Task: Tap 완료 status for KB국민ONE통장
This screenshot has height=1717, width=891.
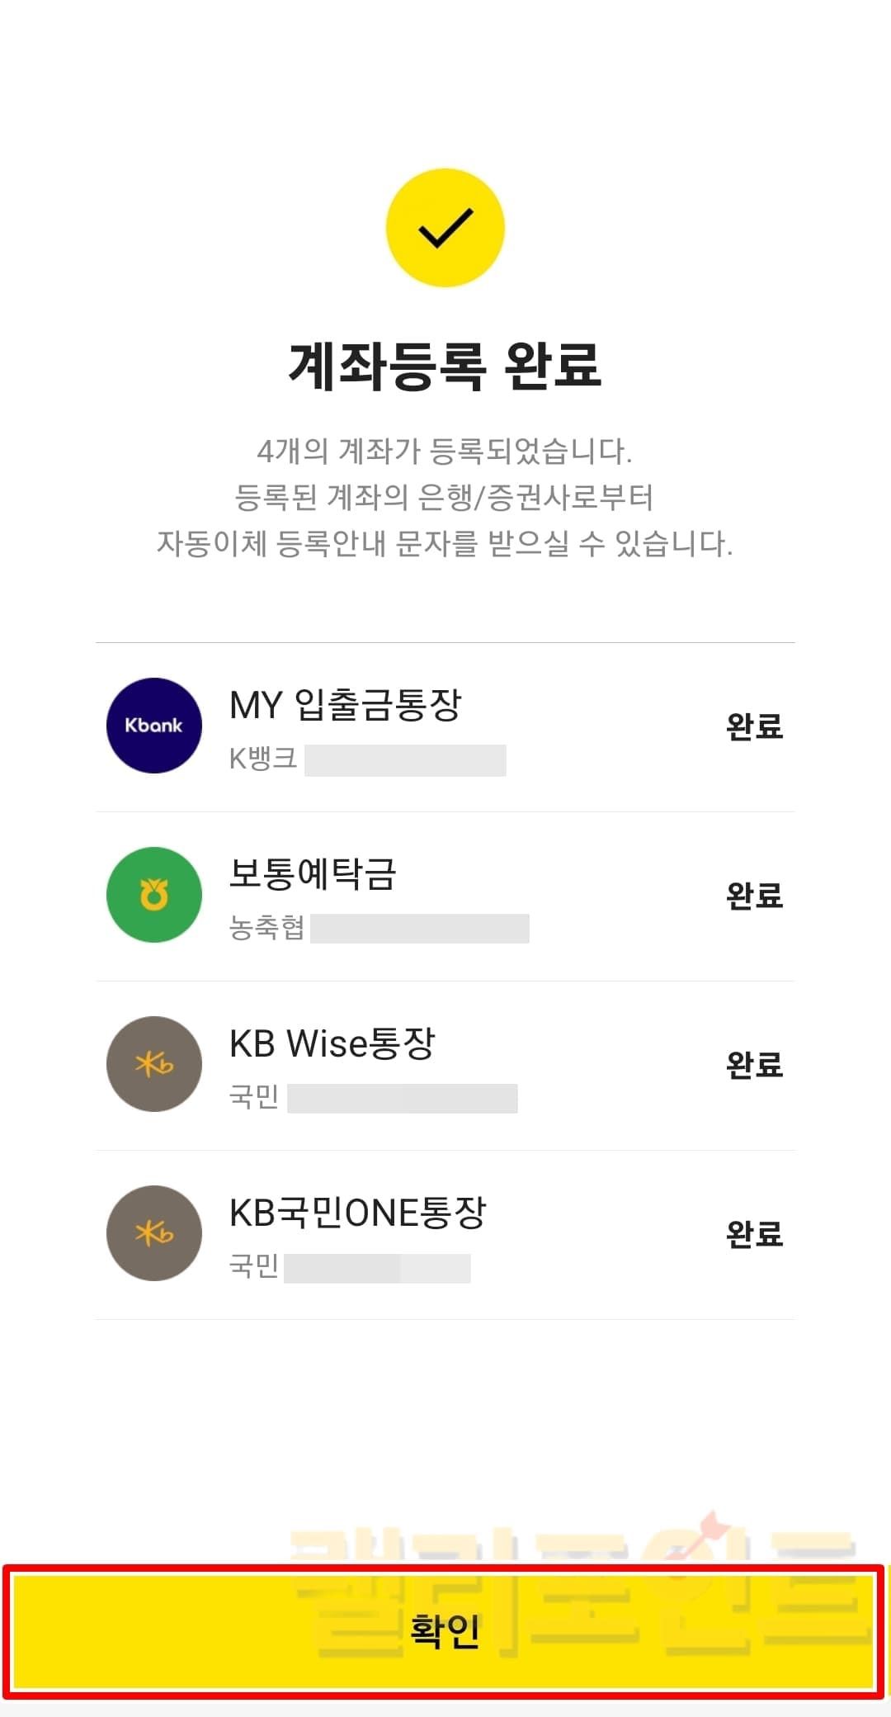Action: (x=754, y=1234)
